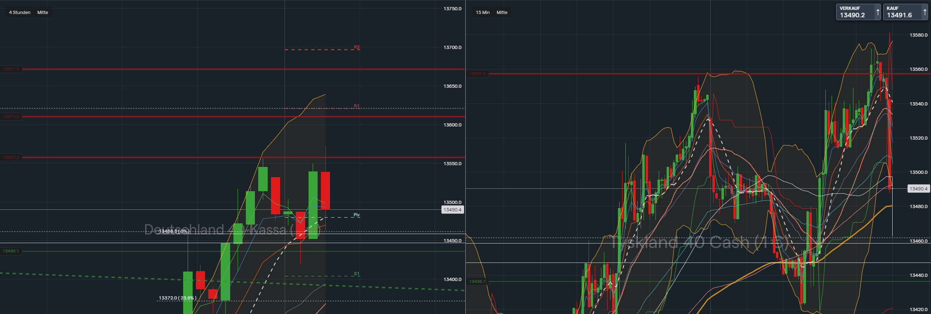931x314 pixels.
Task: Click the R1 pivot label
Action: [x=357, y=106]
